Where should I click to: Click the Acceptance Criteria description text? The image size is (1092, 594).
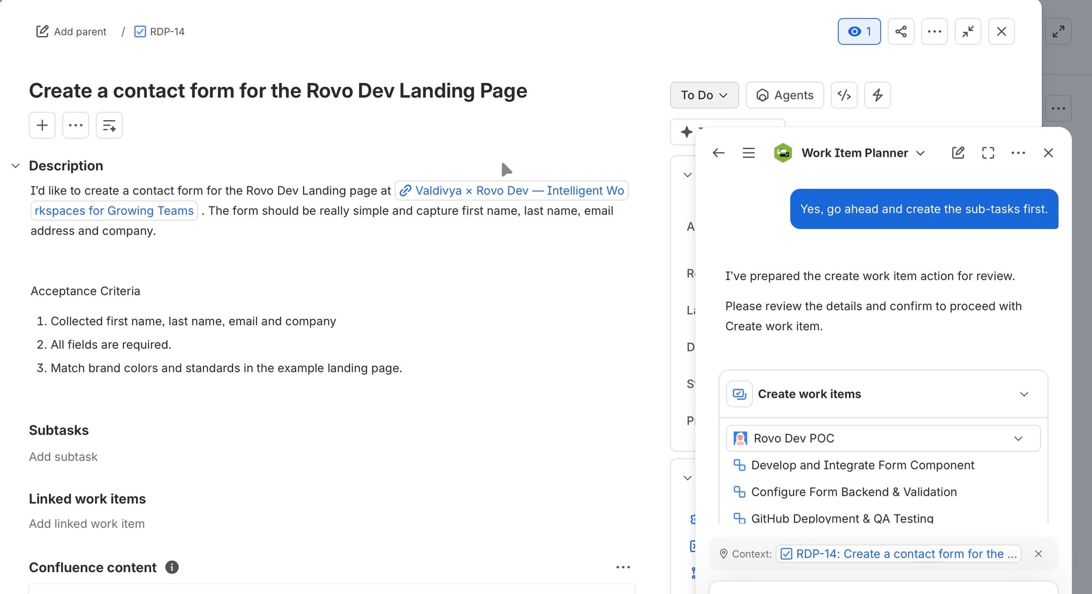coord(85,291)
